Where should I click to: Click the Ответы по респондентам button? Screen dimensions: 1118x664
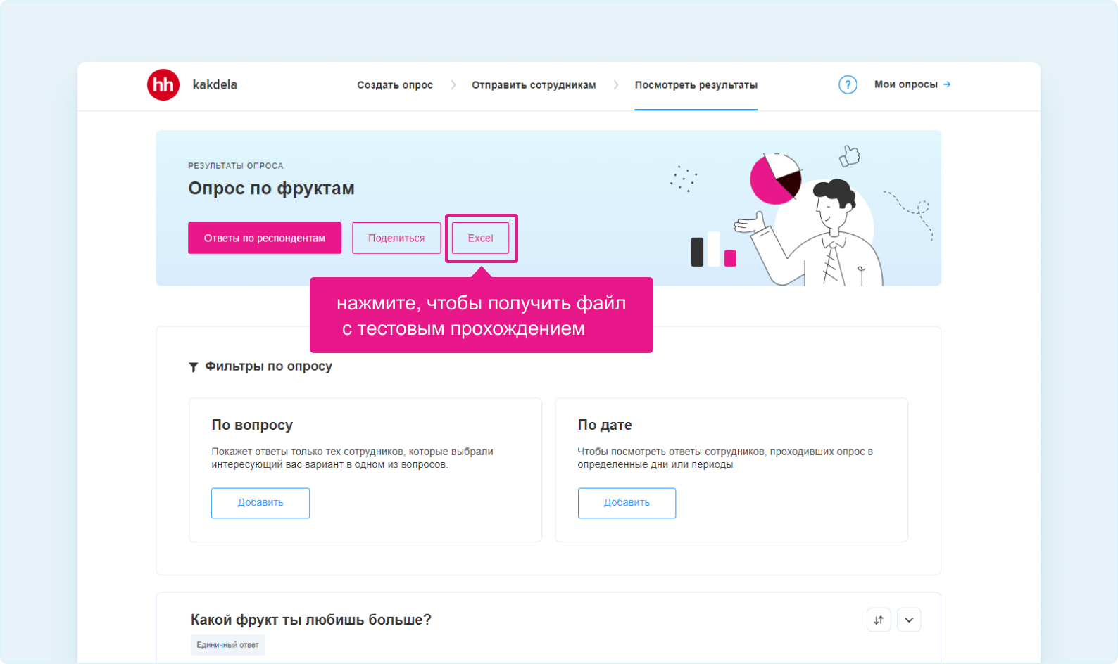(265, 238)
